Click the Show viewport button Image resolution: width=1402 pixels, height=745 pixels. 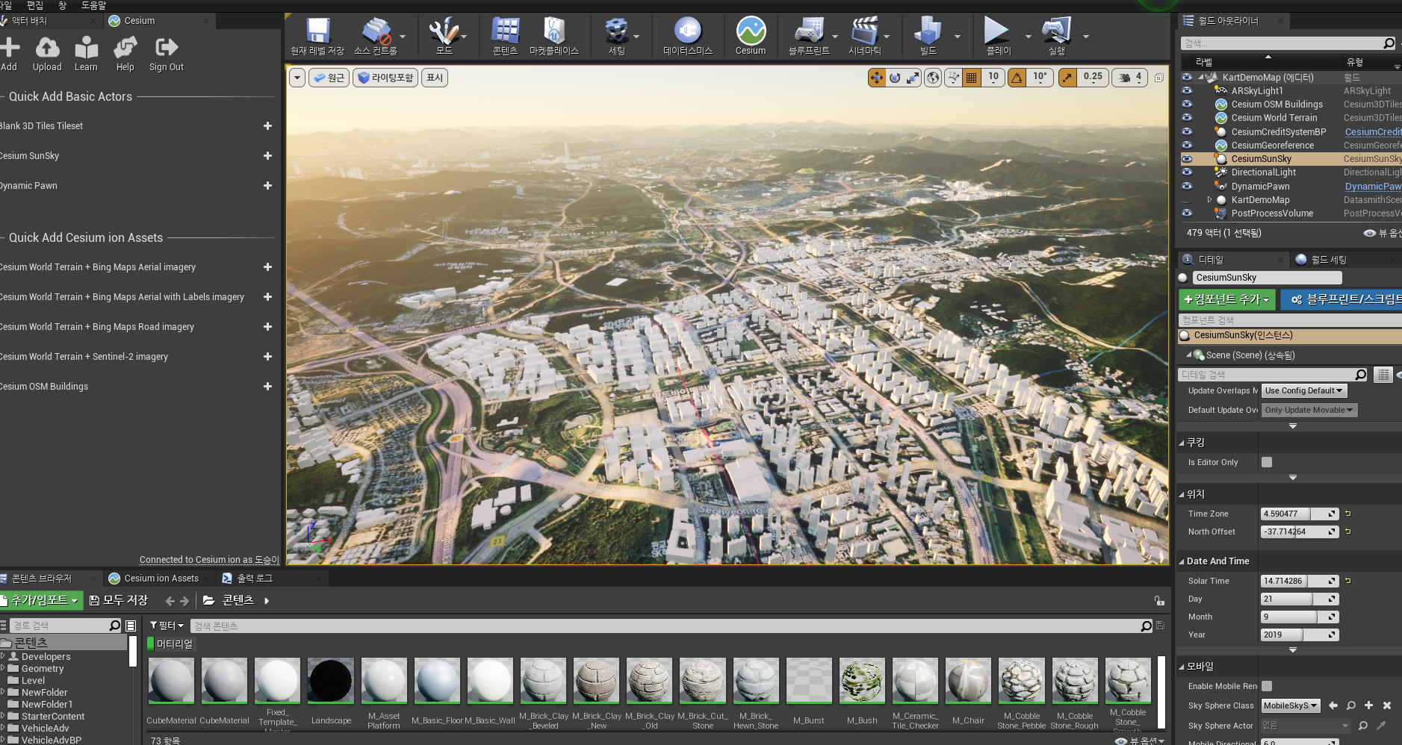pos(435,78)
